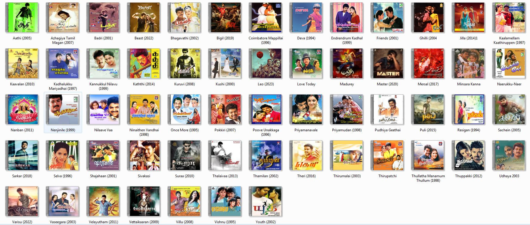Select the Vettaikaaran (2009) cover icon

pos(144,202)
